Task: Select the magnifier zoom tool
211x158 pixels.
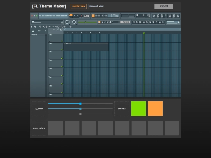Action: point(61,27)
